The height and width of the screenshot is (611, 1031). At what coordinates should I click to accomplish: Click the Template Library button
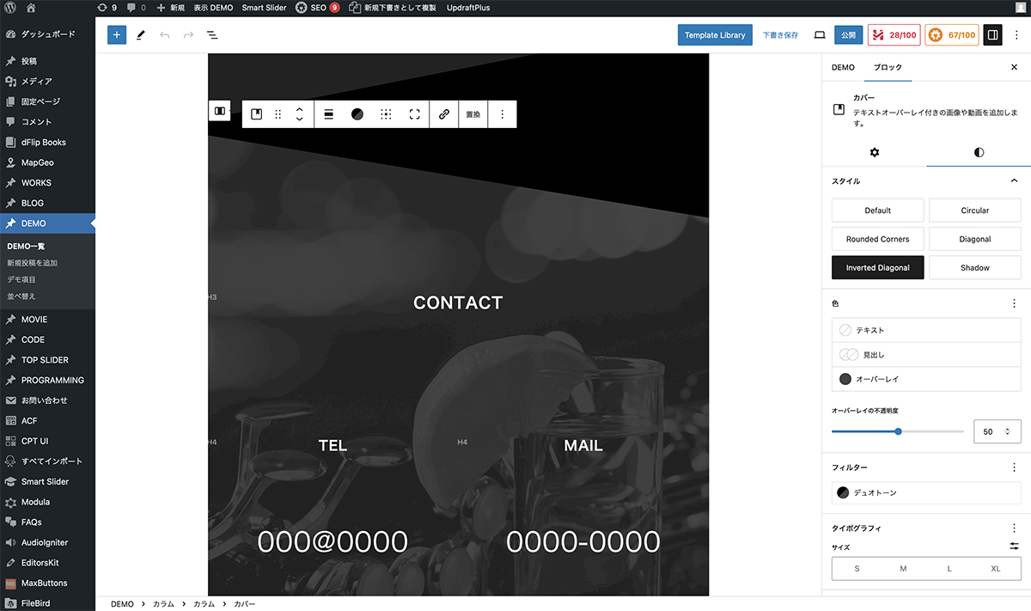[x=715, y=35]
